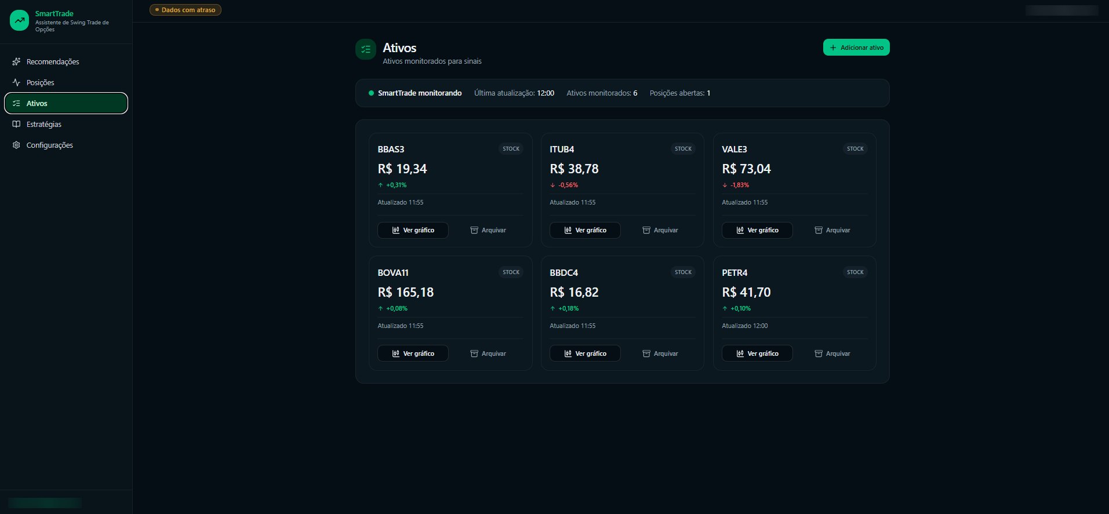Click the Ativos page header icon
1109x514 pixels.
366,49
